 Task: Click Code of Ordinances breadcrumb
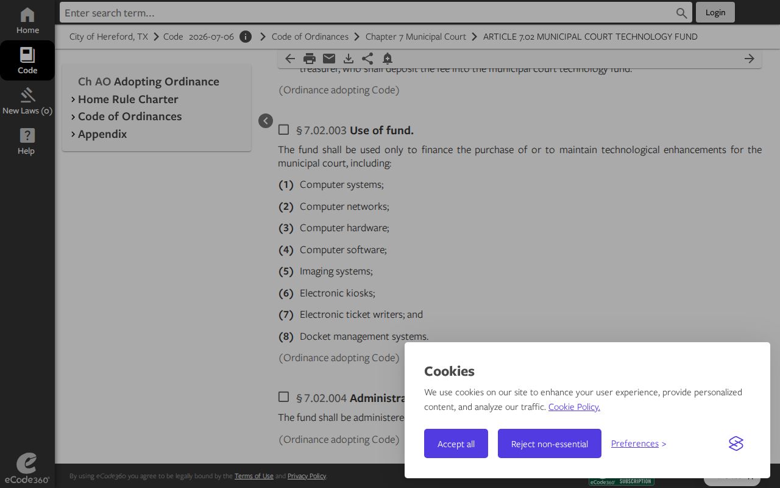click(x=310, y=37)
